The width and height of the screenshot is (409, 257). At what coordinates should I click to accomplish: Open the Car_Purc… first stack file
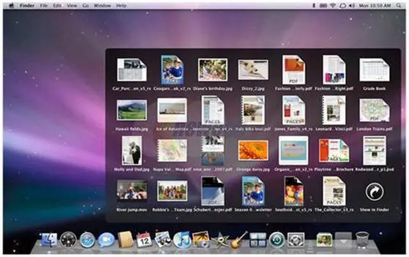pyautogui.click(x=132, y=70)
